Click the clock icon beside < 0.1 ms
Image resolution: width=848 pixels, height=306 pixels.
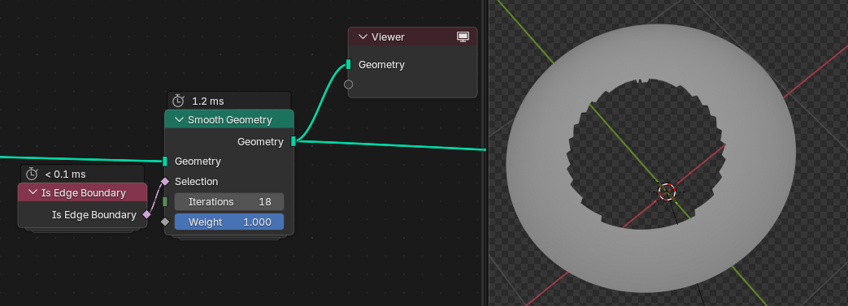32,174
